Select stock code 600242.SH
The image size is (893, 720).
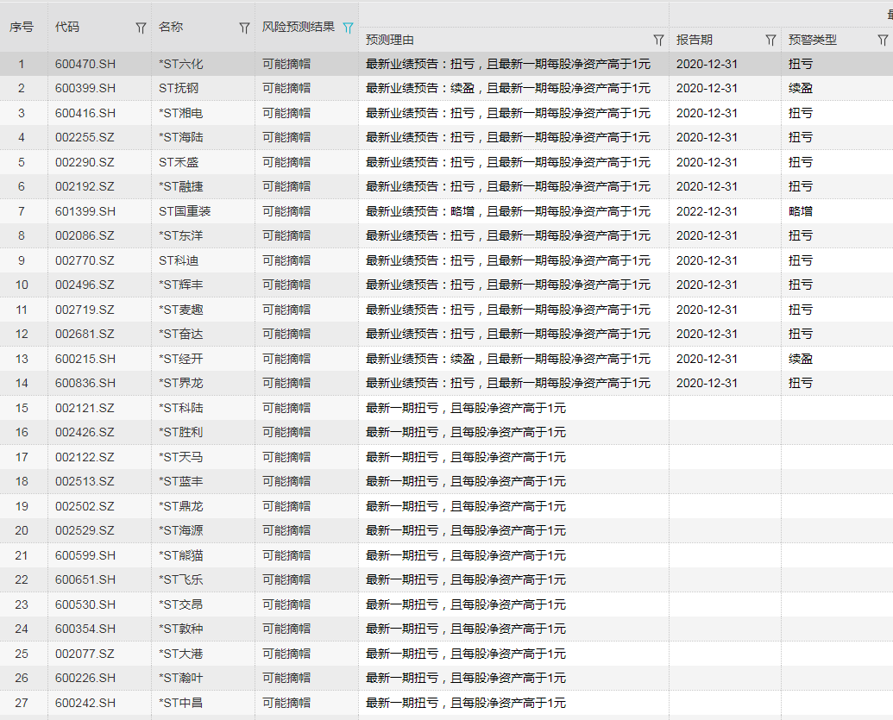[85, 703]
